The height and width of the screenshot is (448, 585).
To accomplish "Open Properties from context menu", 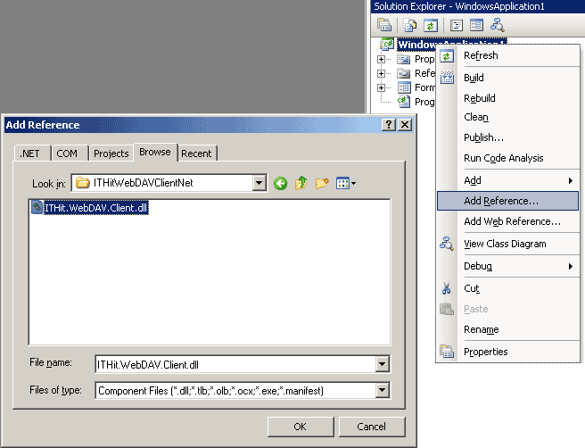I will pos(507,352).
